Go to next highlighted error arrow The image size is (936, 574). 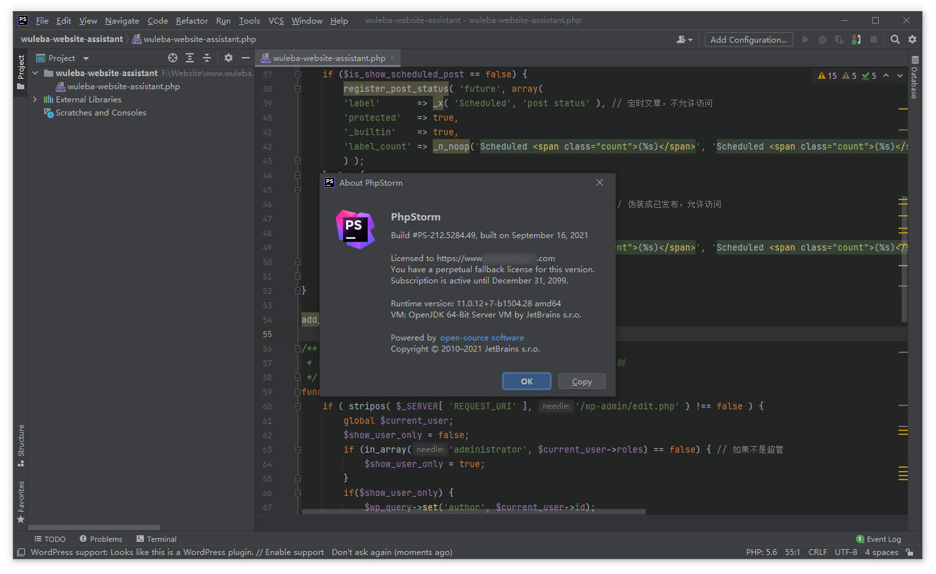[x=900, y=75]
